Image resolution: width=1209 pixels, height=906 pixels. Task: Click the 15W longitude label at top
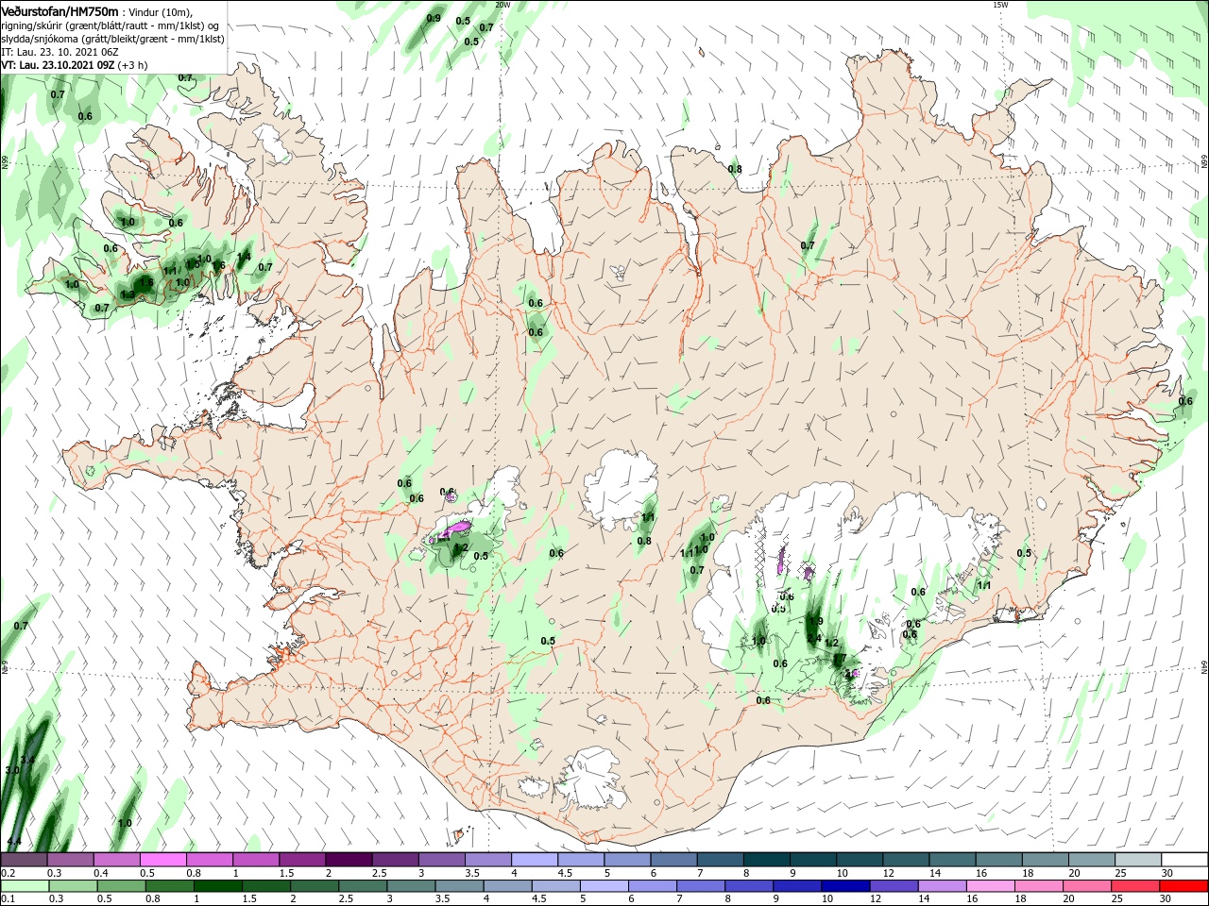coord(999,5)
